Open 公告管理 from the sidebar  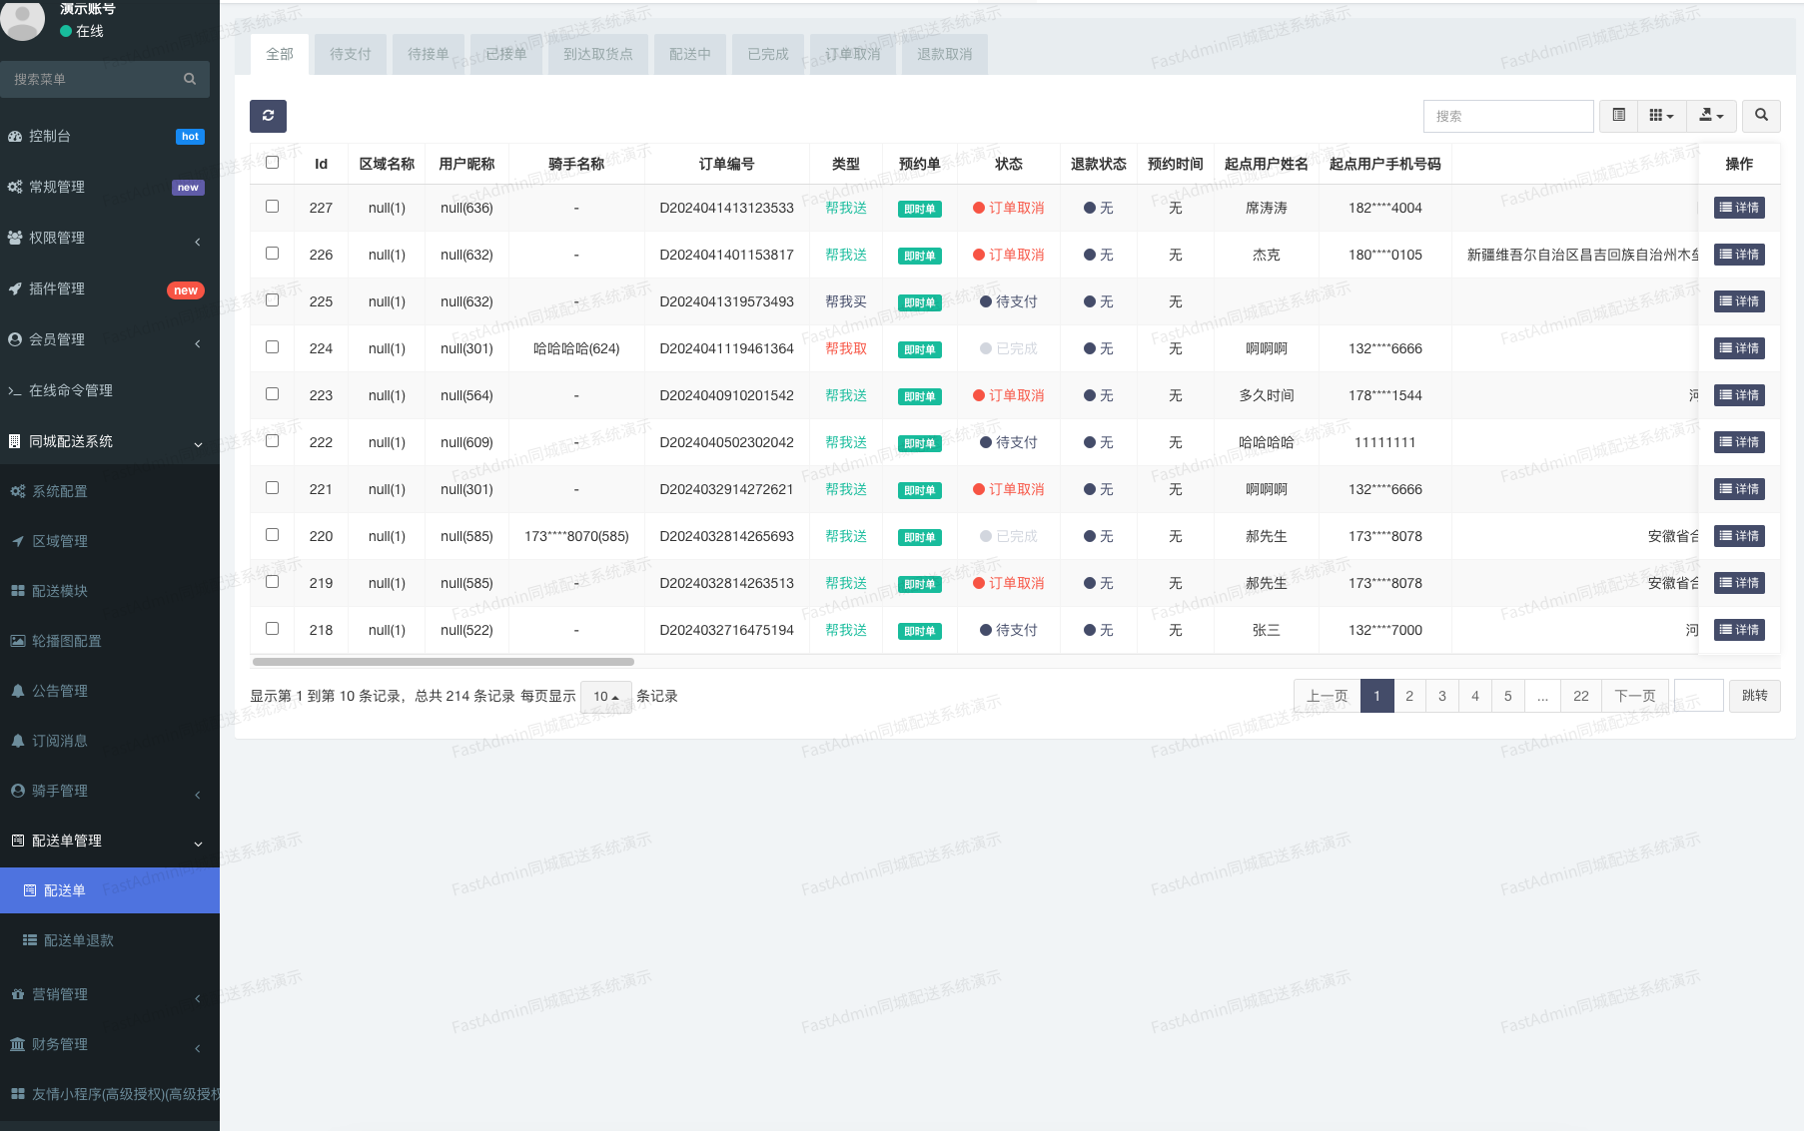coord(59,691)
